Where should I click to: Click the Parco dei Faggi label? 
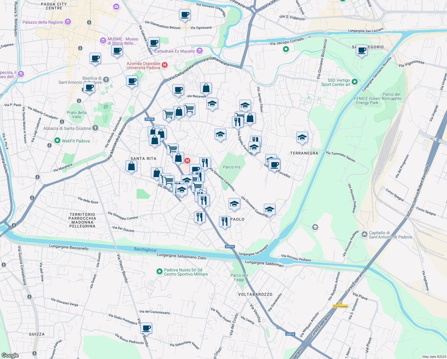[239, 277]
